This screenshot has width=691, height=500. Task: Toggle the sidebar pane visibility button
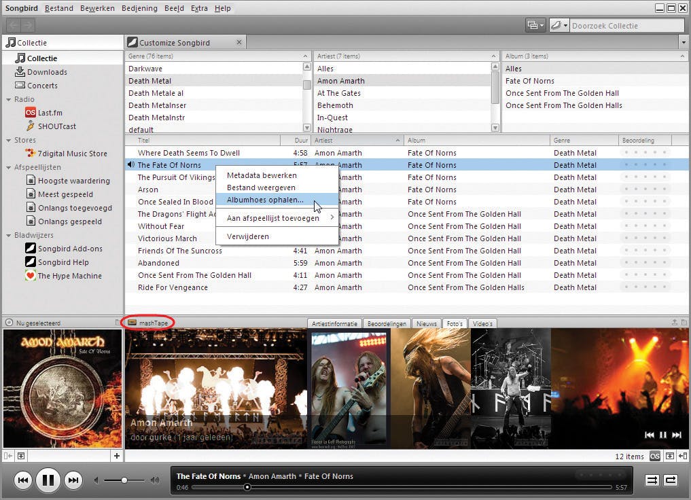[8, 456]
